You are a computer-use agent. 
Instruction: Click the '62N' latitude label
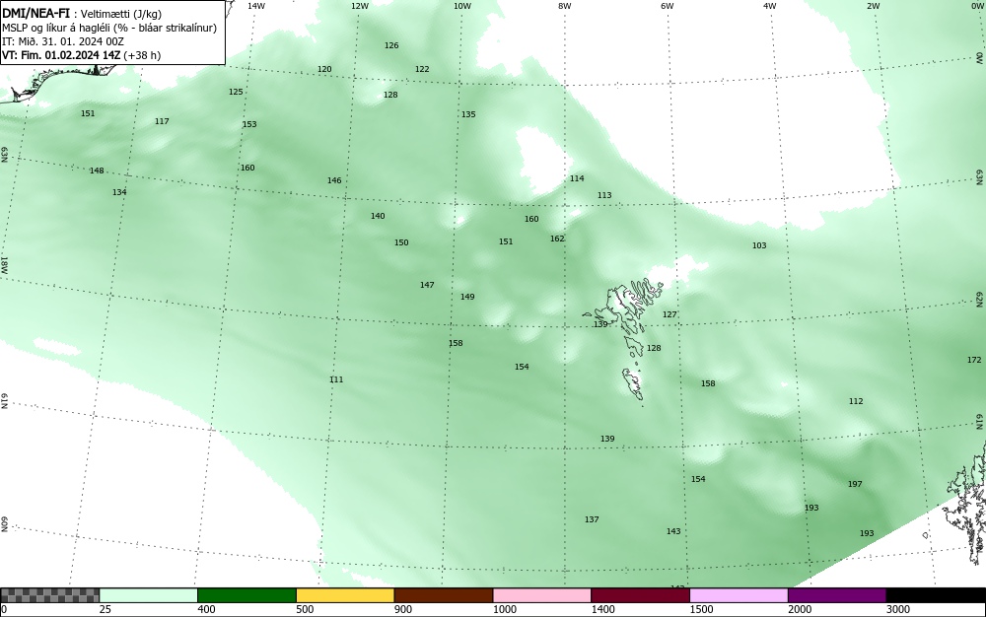[979, 299]
